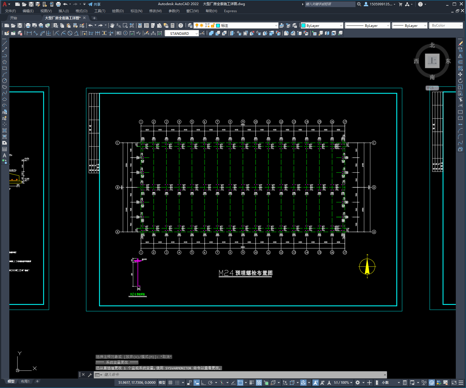Open the 小数 units dropdown

[x=391, y=383]
